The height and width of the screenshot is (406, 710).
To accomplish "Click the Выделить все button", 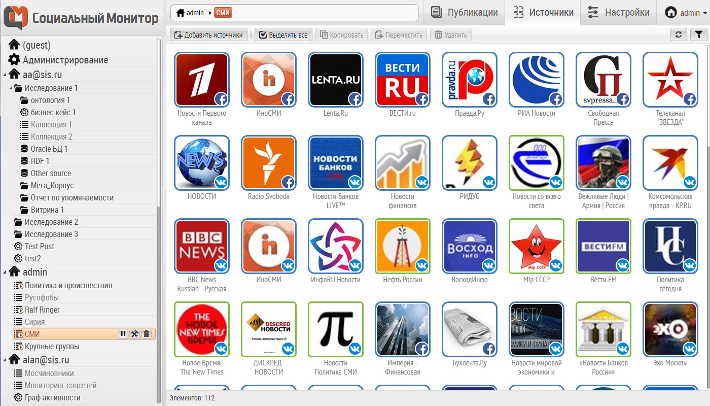I will click(x=283, y=35).
